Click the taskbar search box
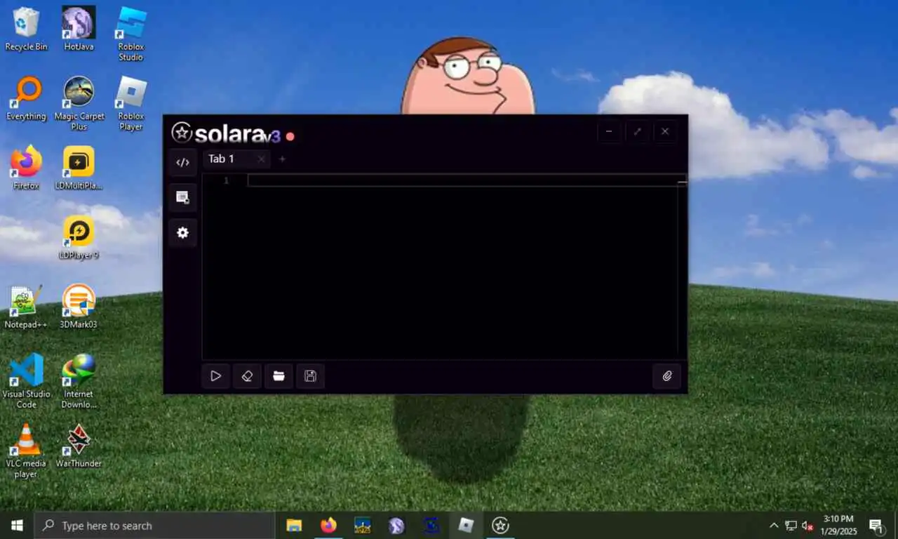Screen dimensions: 898x539 click(154, 525)
